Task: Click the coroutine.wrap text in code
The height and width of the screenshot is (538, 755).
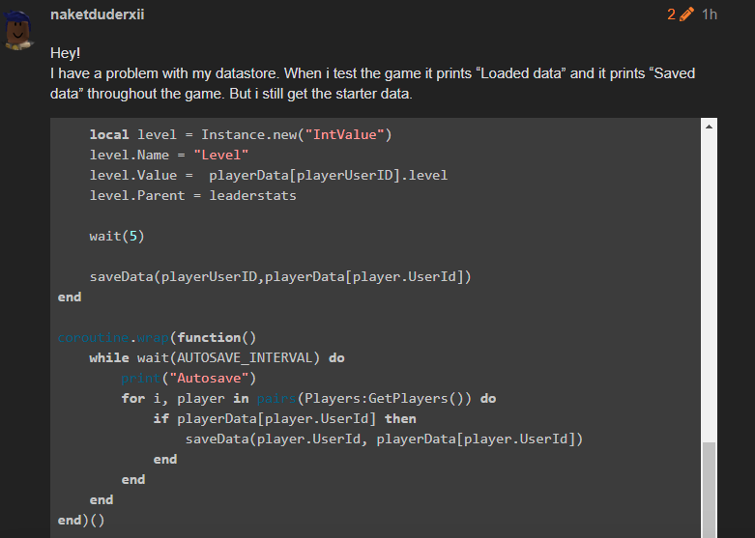Action: coord(112,337)
